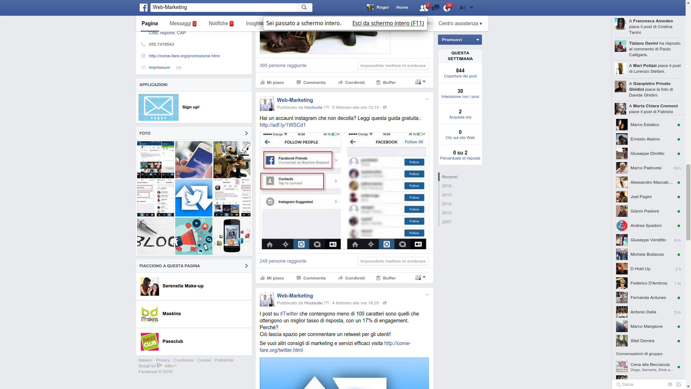691x389 pixels.
Task: Expand the FOTO section arrow
Action: click(x=246, y=134)
